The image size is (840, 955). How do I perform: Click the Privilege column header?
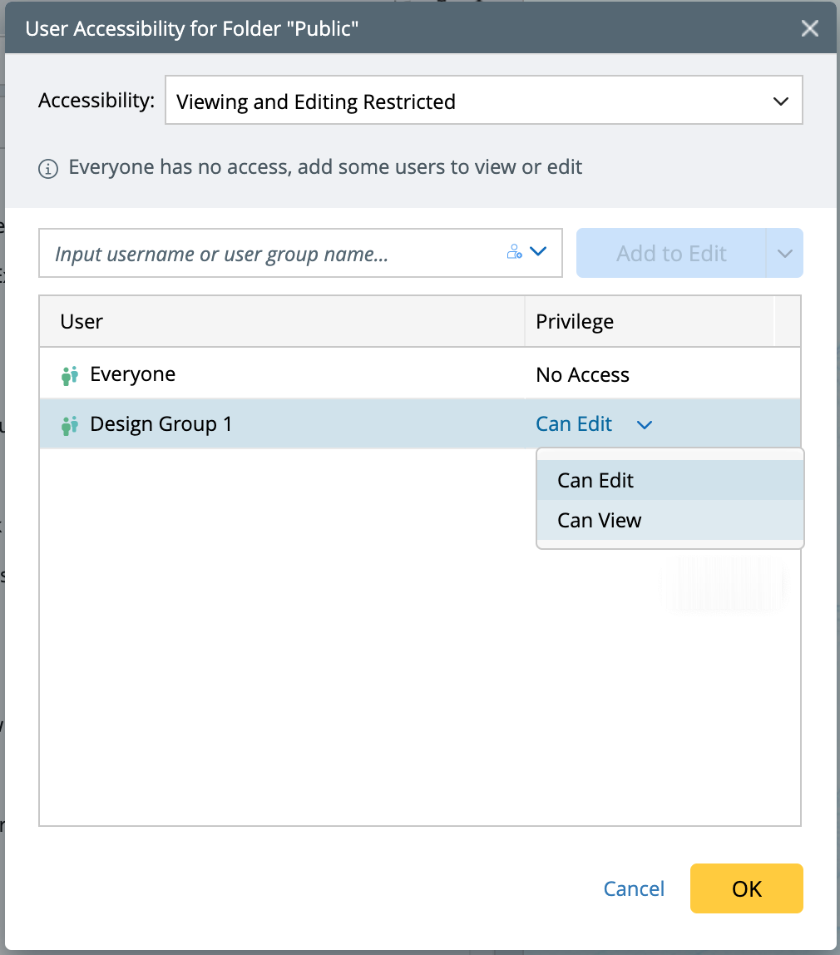click(575, 321)
